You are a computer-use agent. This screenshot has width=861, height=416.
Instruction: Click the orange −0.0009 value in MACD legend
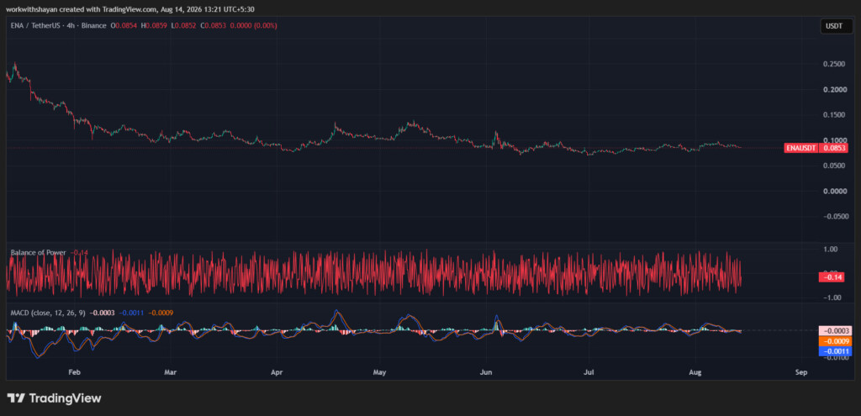point(161,313)
